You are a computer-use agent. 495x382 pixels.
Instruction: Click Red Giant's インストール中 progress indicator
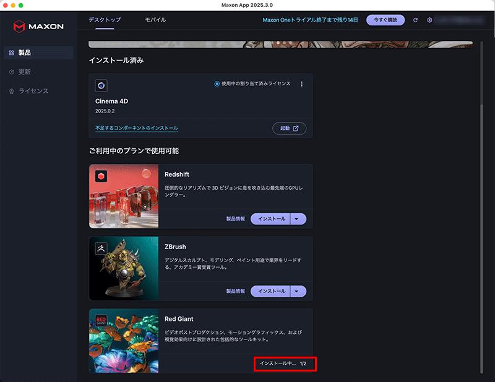[284, 363]
